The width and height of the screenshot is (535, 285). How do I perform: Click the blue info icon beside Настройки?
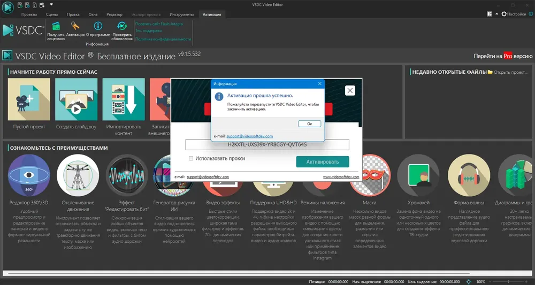pos(531,14)
